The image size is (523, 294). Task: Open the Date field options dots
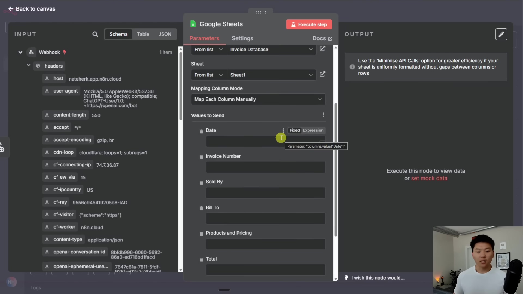pyautogui.click(x=283, y=130)
